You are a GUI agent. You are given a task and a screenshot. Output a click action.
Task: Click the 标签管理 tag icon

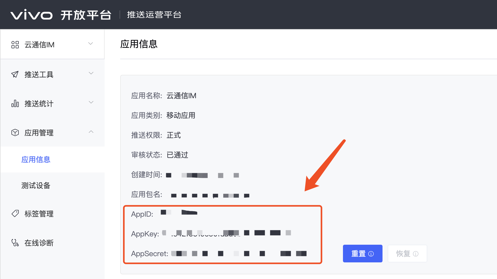15,214
